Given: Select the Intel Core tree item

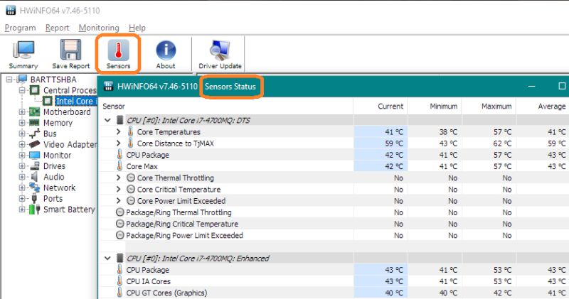Looking at the screenshot, I should [76, 101].
